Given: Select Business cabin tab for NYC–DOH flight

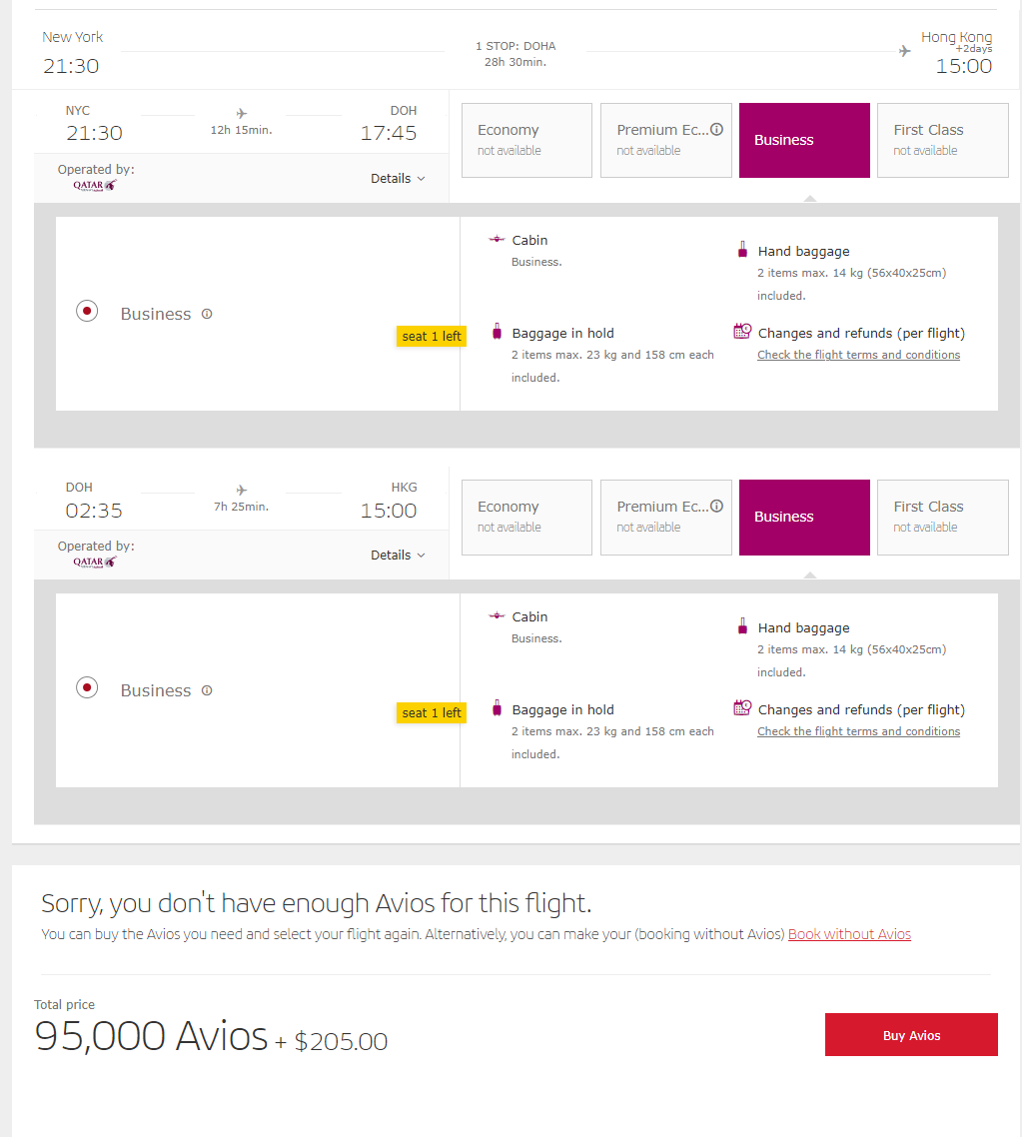Looking at the screenshot, I should [x=804, y=140].
